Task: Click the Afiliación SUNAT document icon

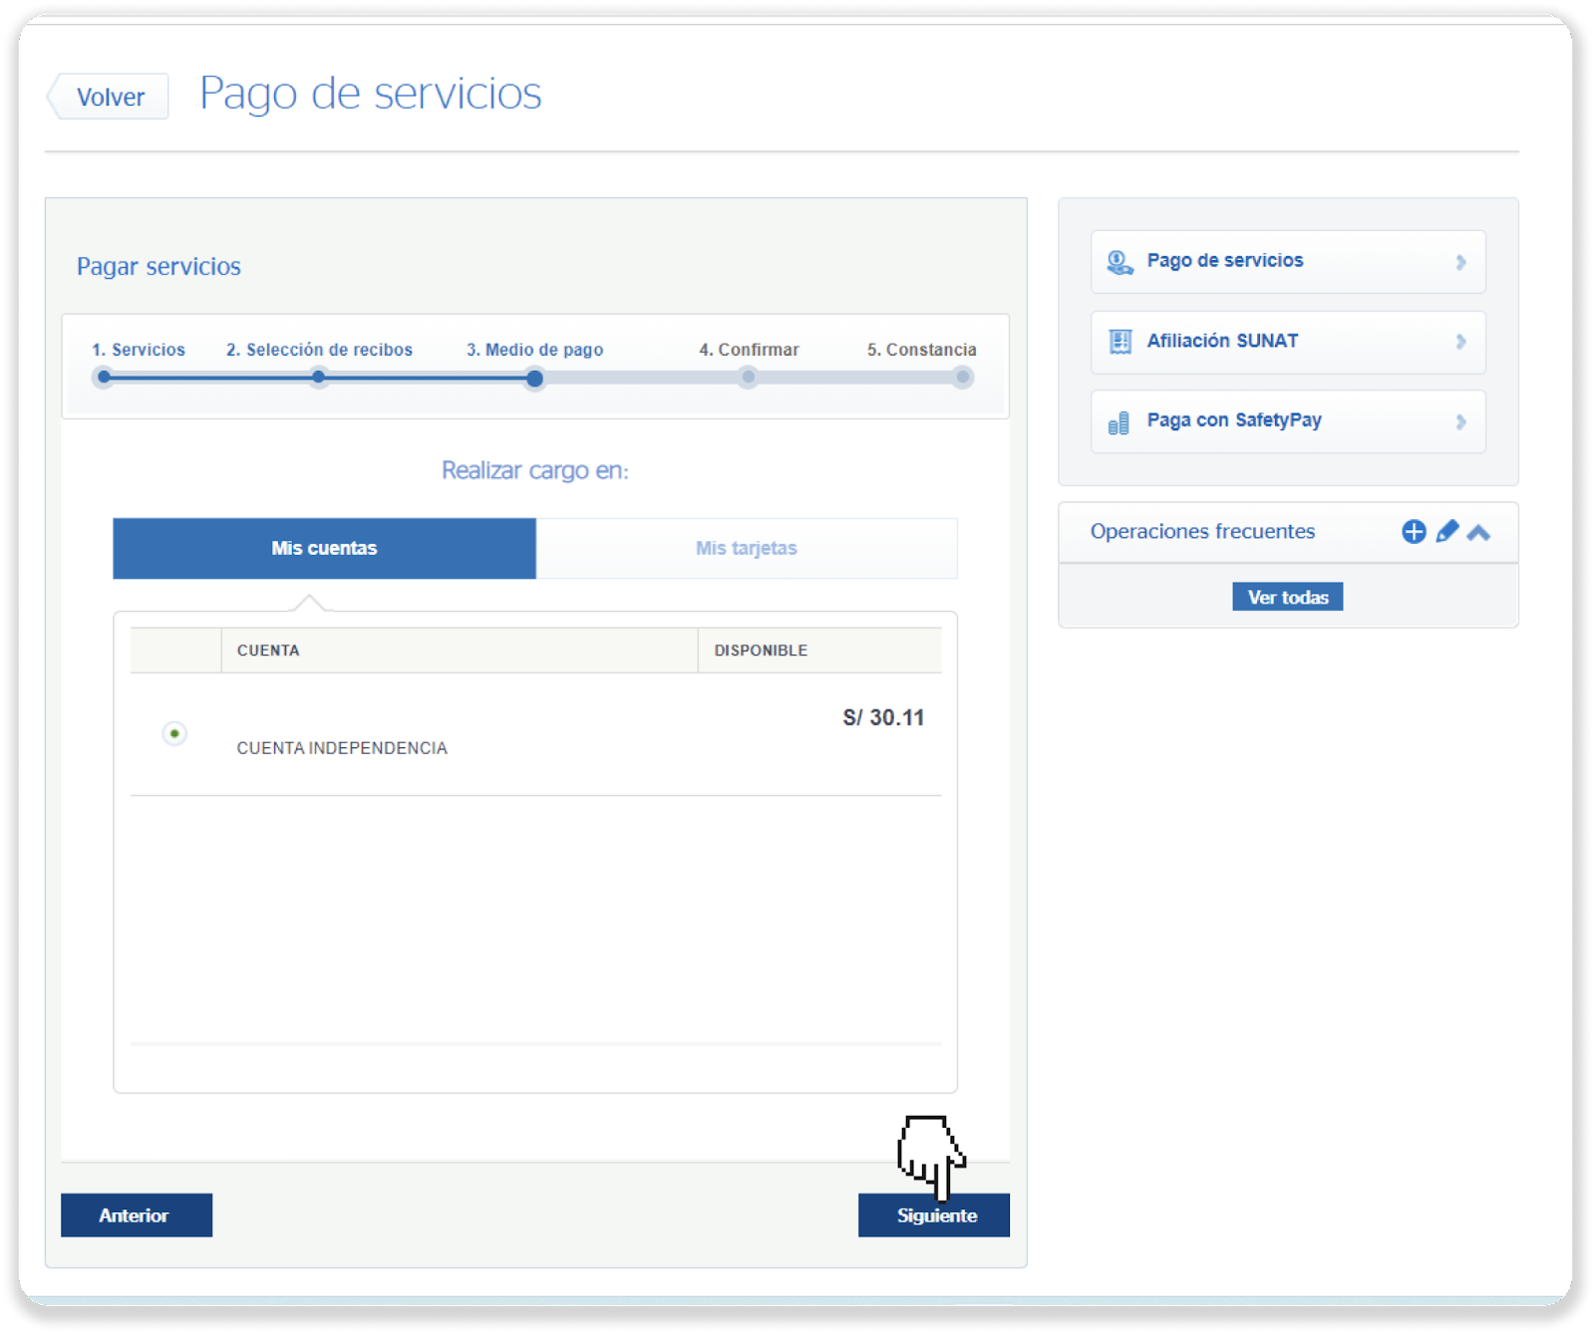Action: [x=1119, y=342]
